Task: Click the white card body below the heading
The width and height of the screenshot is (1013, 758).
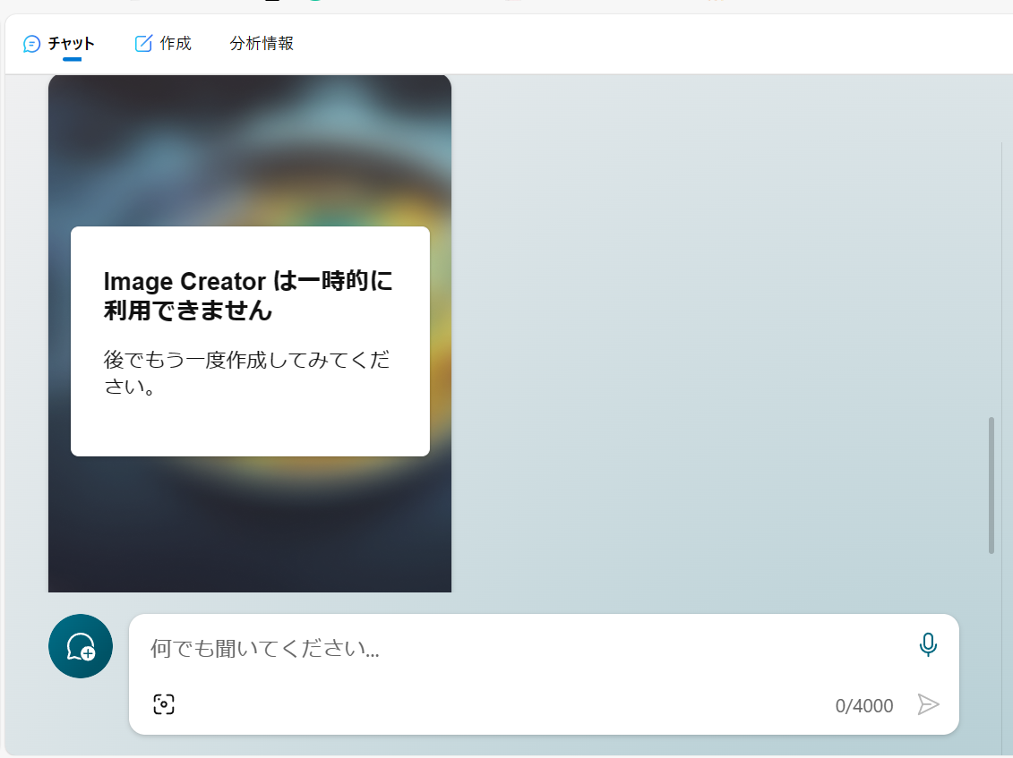Action: point(250,421)
